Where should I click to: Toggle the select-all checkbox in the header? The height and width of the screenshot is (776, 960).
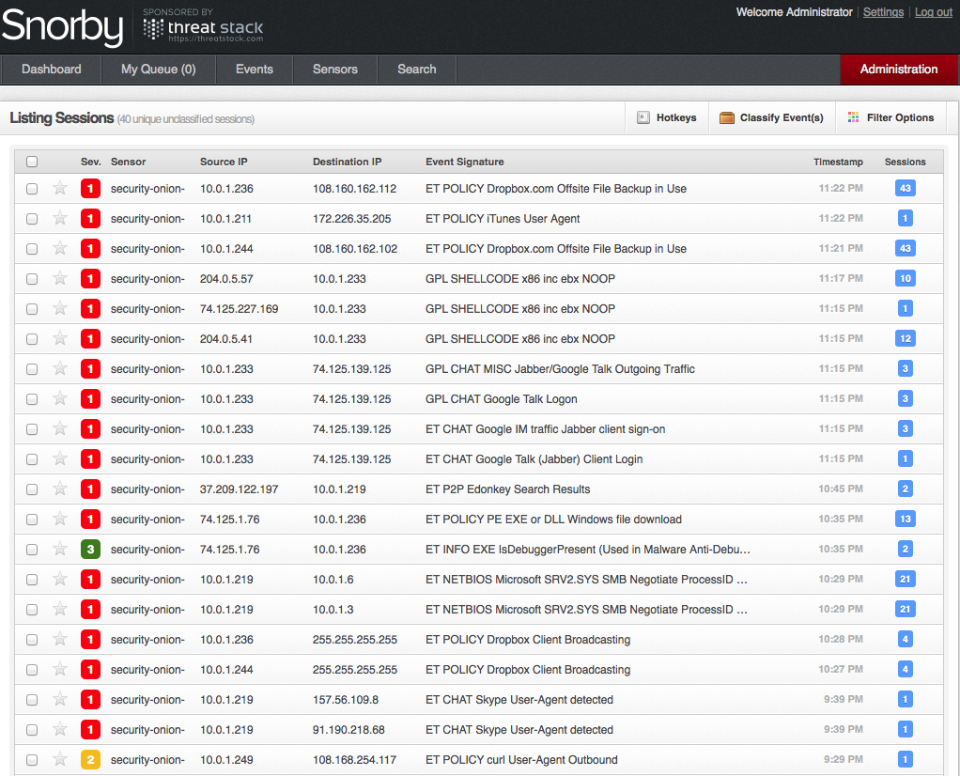[x=32, y=162]
